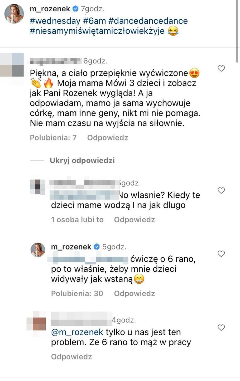Reply to m_rozenek's comment with 30 likes
The height and width of the screenshot is (381, 240).
click(x=134, y=294)
